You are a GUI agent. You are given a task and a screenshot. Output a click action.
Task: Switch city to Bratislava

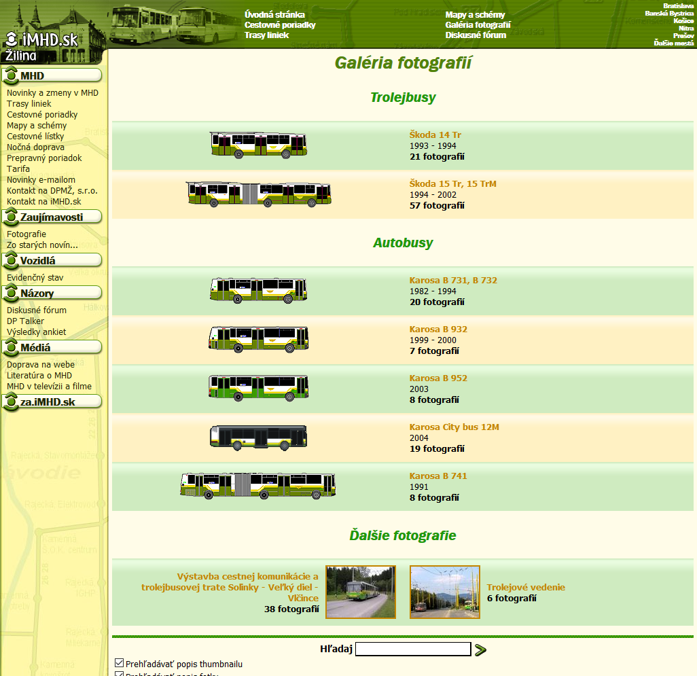point(678,5)
